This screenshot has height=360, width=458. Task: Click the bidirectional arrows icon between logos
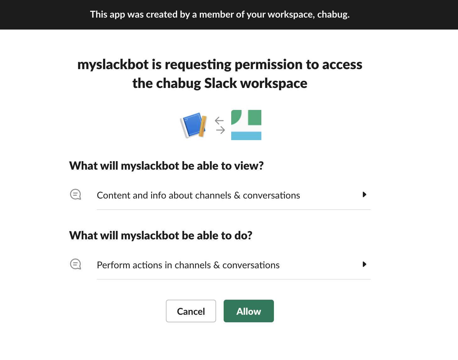[x=220, y=125]
